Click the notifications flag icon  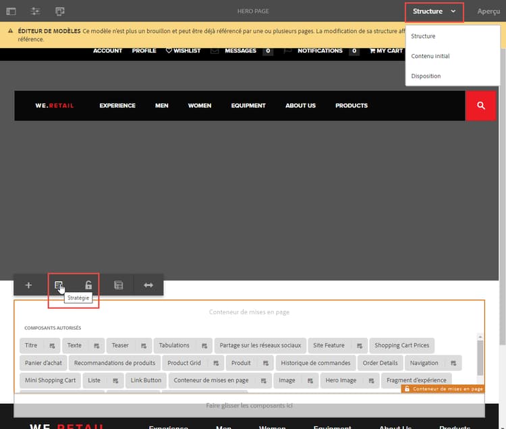coord(287,51)
